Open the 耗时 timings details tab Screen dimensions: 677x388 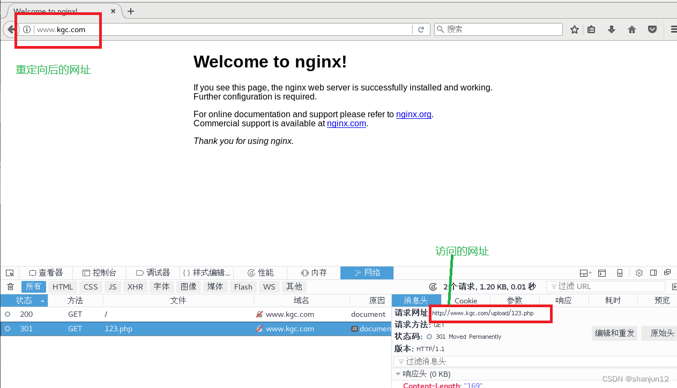pos(613,301)
